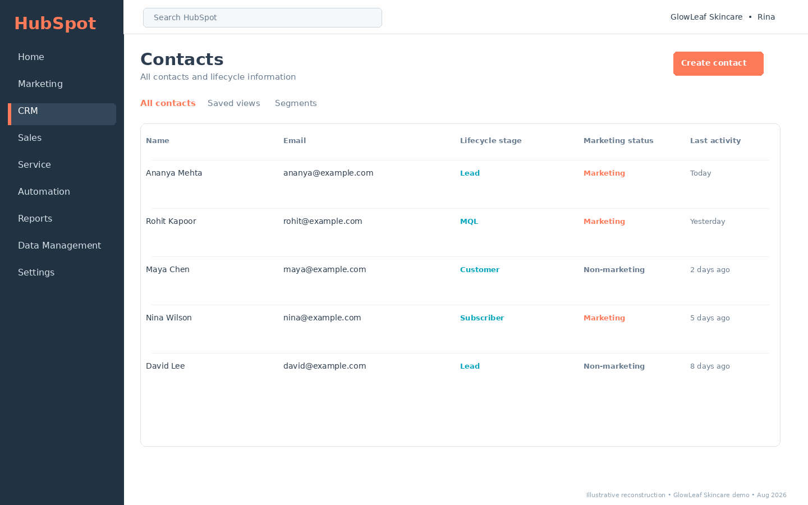
Task: Click the Subscriber stage for Nina Wilson
Action: pyautogui.click(x=482, y=318)
